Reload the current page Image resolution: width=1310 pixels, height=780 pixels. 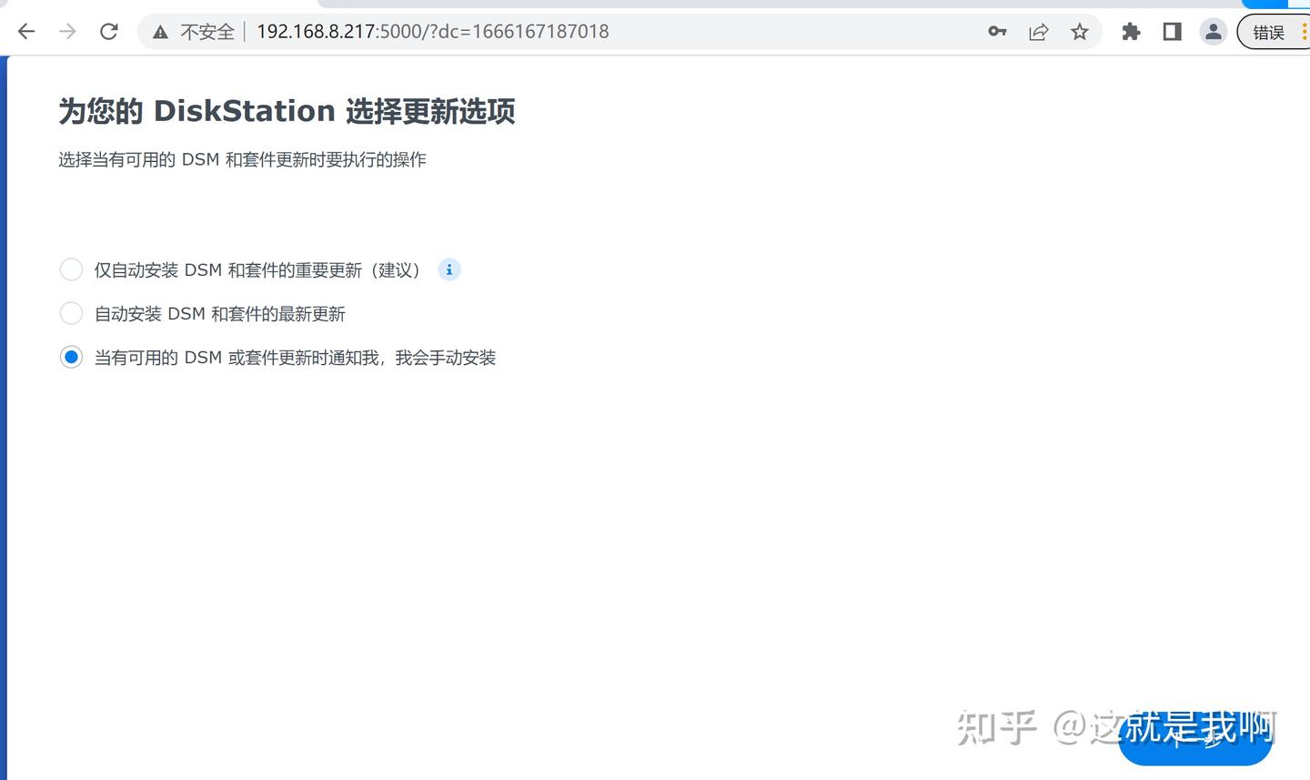[108, 31]
